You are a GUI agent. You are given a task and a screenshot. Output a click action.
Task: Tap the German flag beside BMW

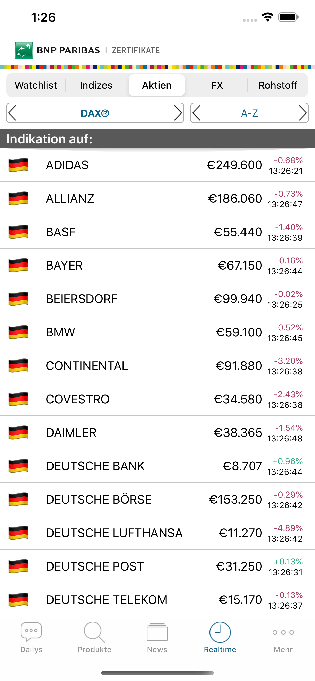18,332
